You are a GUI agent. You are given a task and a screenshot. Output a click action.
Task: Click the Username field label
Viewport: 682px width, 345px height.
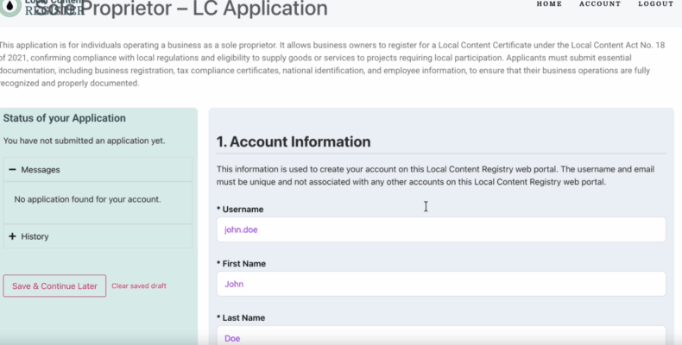[243, 210]
